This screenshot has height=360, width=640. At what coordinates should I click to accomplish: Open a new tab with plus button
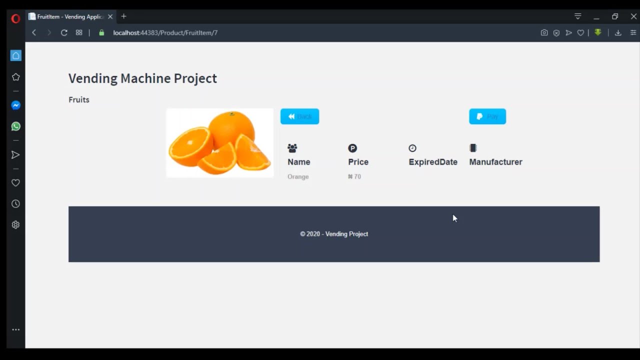click(x=123, y=16)
